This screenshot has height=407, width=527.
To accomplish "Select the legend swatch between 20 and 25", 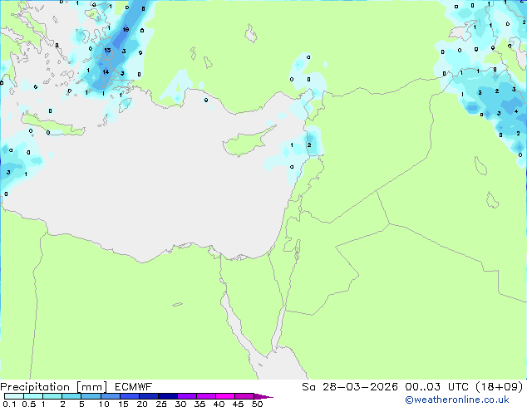I will pyautogui.click(x=149, y=396).
